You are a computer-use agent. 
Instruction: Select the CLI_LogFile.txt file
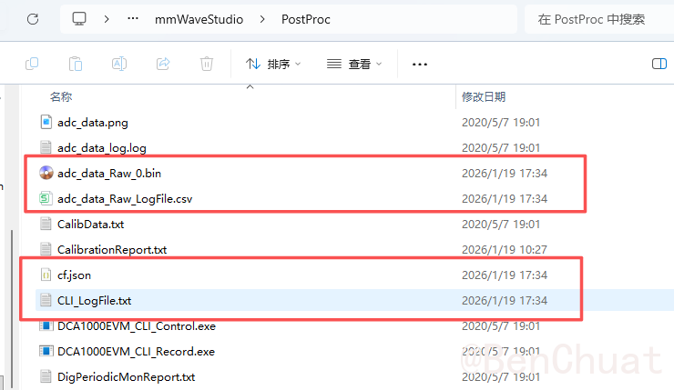95,300
